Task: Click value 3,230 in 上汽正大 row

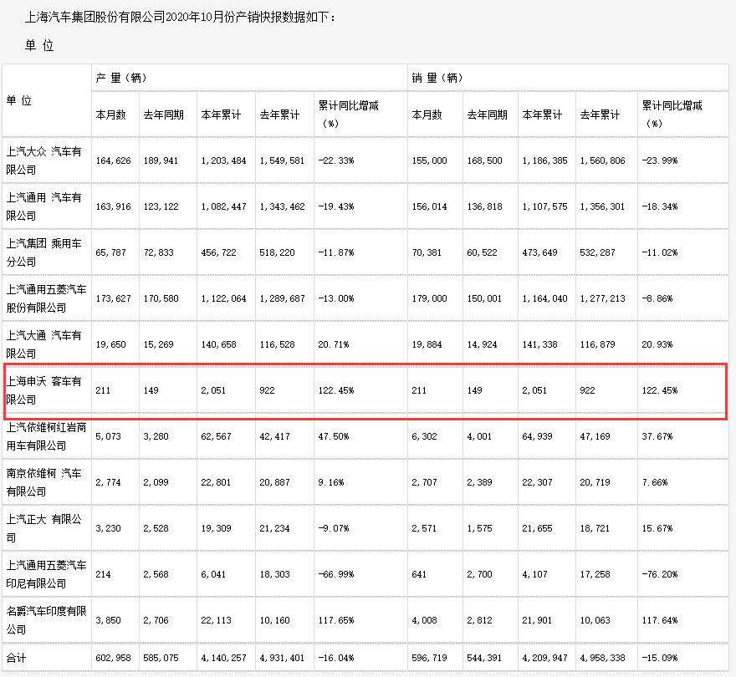Action: 109,528
